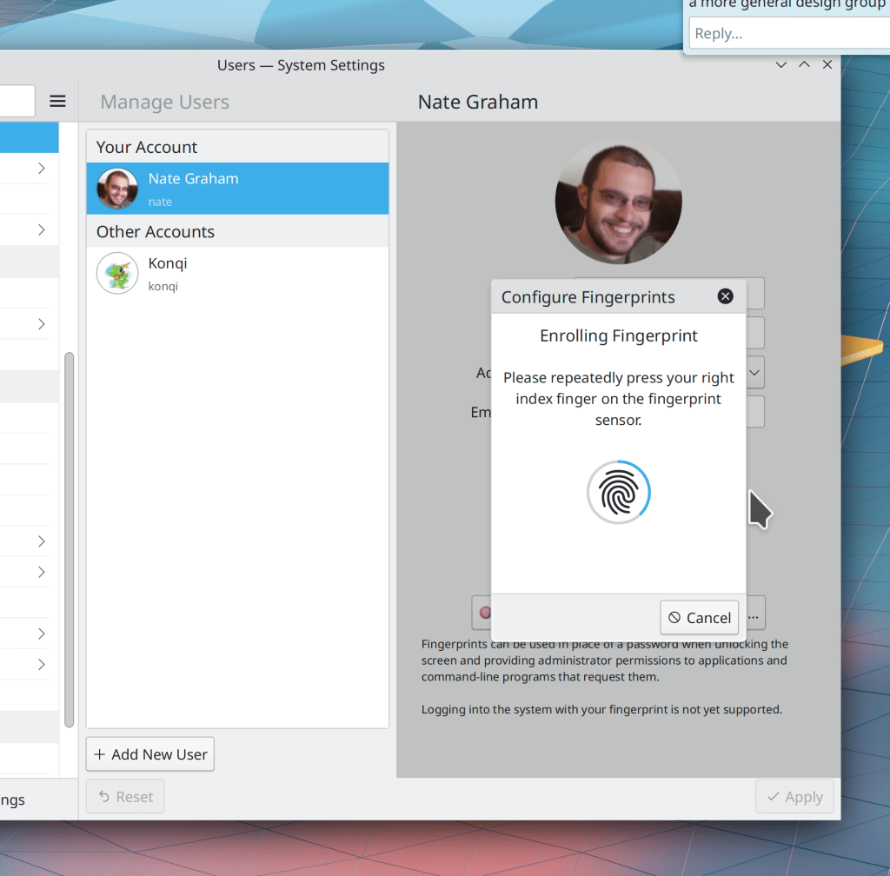Click Nate Graham's small avatar in list
This screenshot has height=876, width=890.
click(x=117, y=189)
